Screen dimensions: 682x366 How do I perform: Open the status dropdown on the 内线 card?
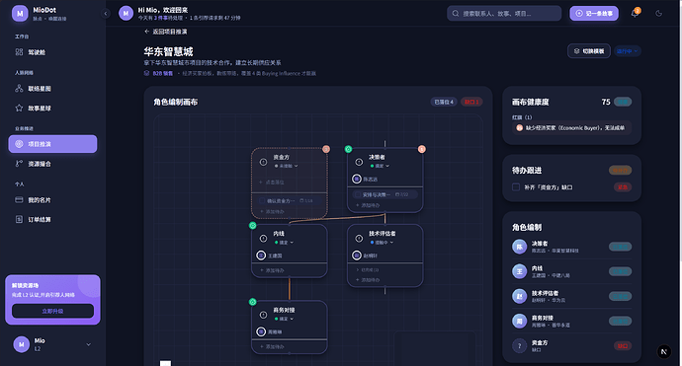click(x=284, y=243)
